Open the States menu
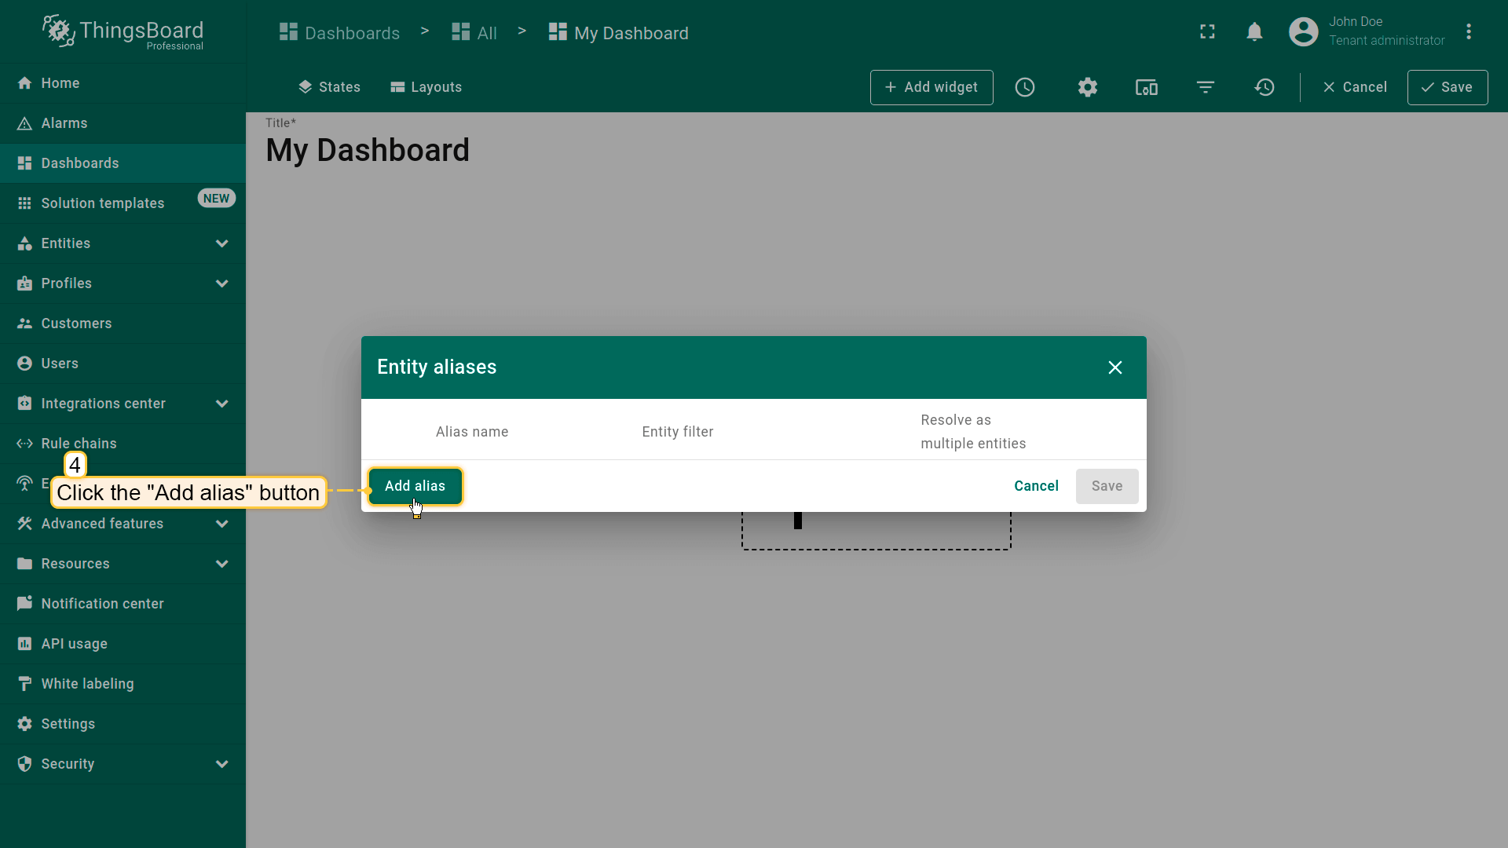The width and height of the screenshot is (1508, 848). pos(329,87)
